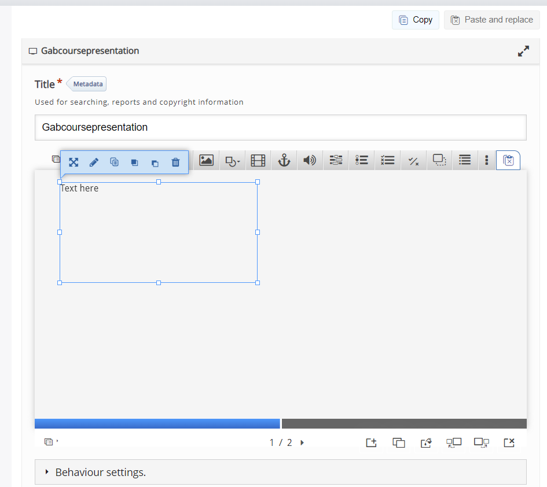Click the Title input field
This screenshot has height=487, width=547.
click(x=281, y=128)
